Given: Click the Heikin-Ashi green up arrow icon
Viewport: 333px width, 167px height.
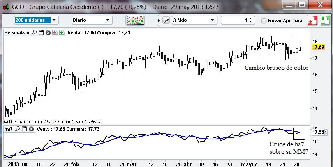Looking at the screenshot, I should (x=62, y=33).
